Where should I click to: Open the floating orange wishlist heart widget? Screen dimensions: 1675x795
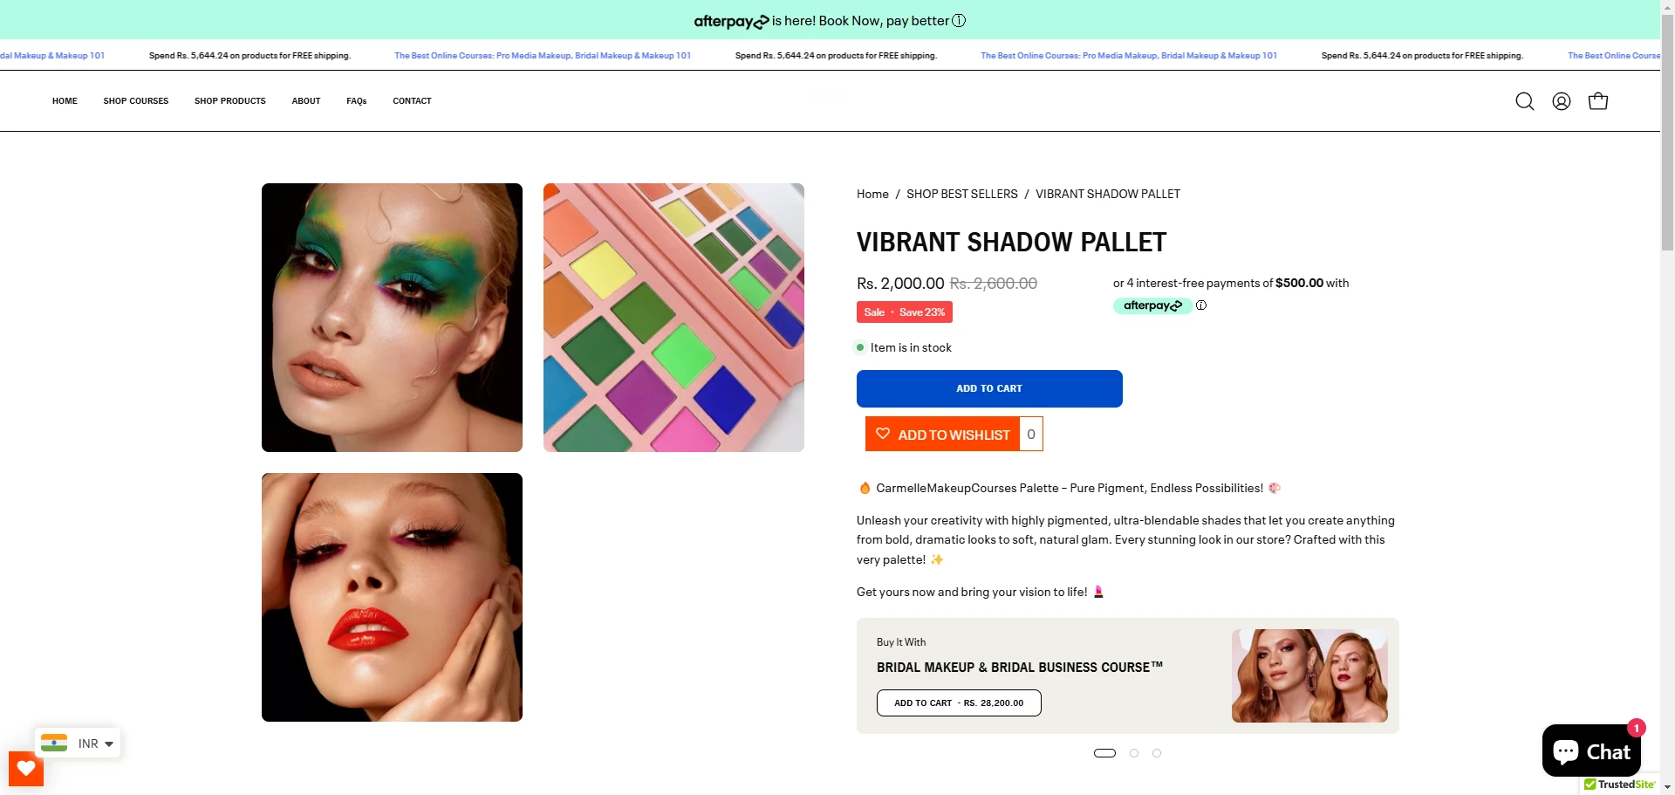[x=25, y=769]
